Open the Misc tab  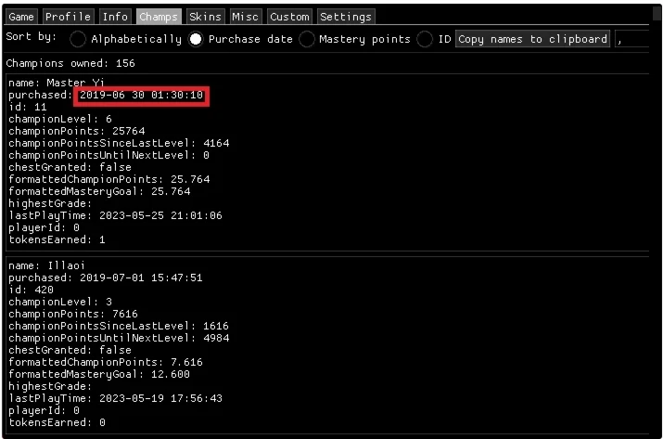[246, 17]
